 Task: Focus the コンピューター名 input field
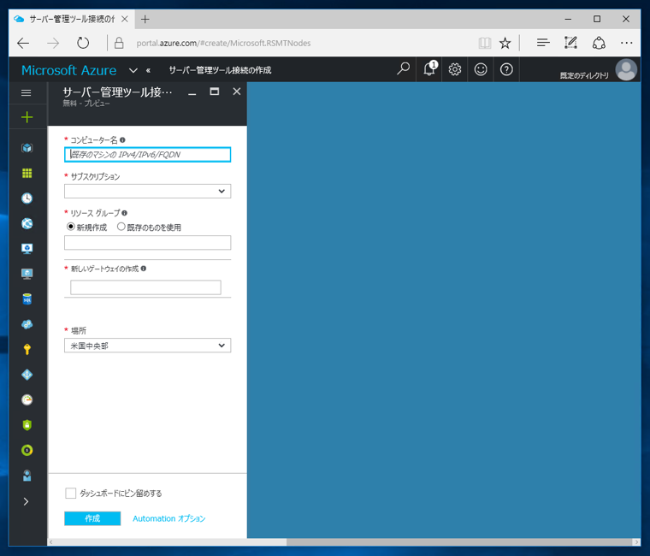tap(148, 155)
